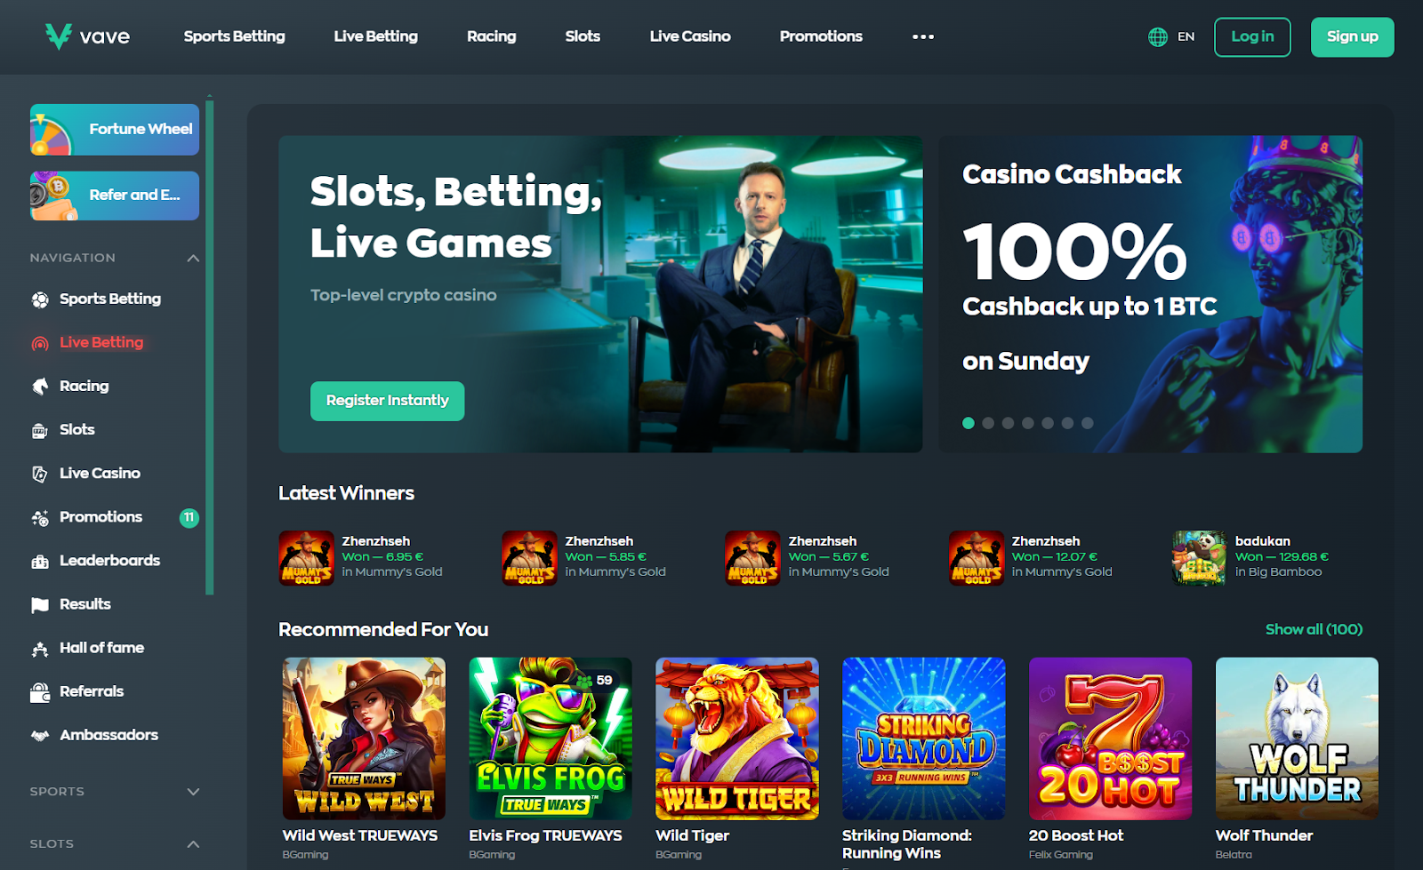Open Promotions in top menu
The image size is (1423, 870).
[821, 36]
